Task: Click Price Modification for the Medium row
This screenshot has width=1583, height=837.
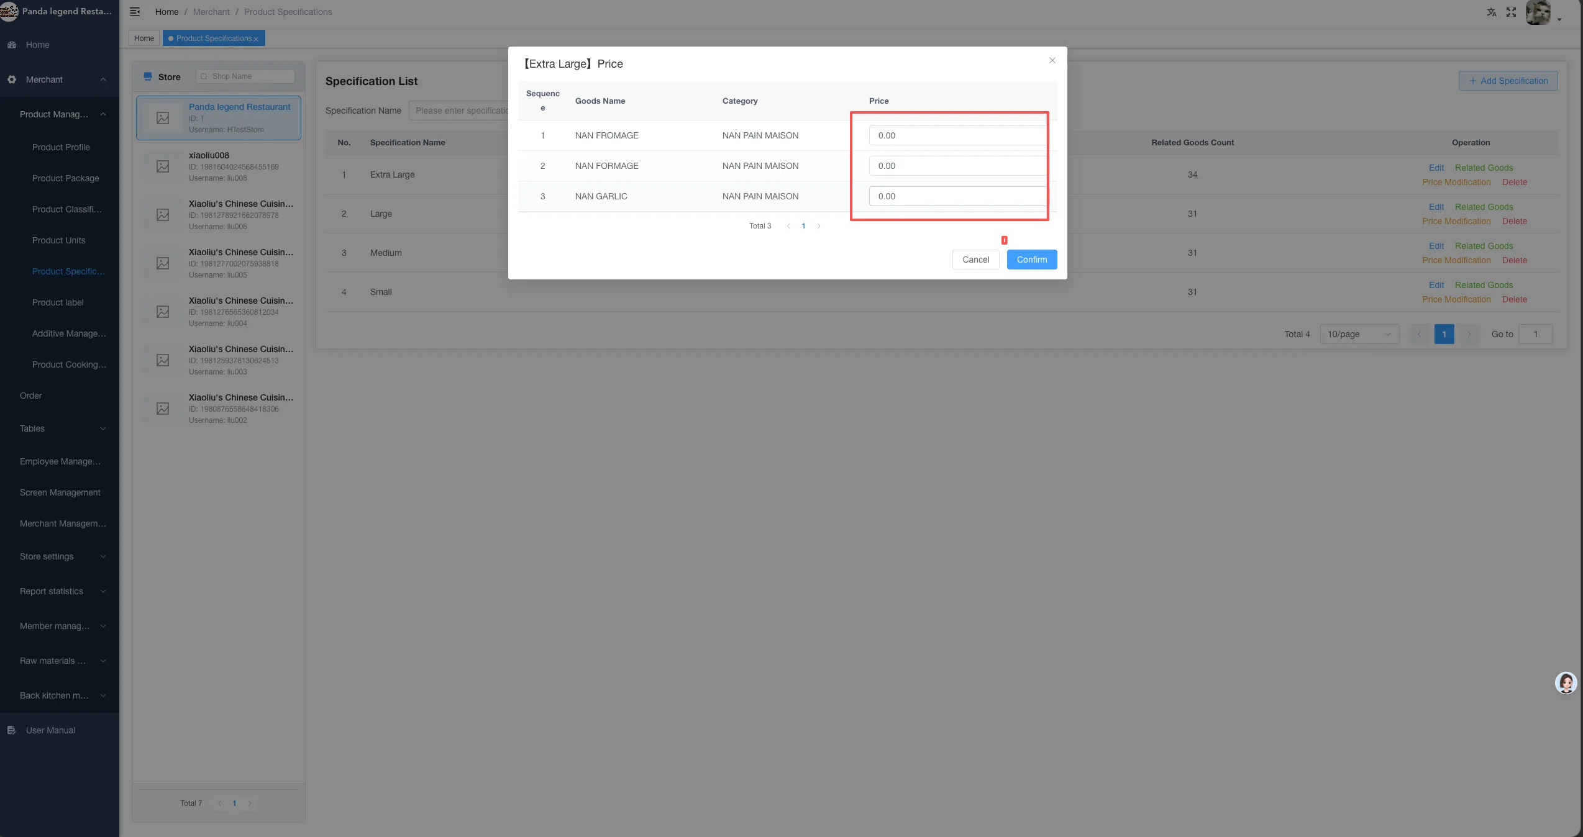Action: pos(1456,260)
